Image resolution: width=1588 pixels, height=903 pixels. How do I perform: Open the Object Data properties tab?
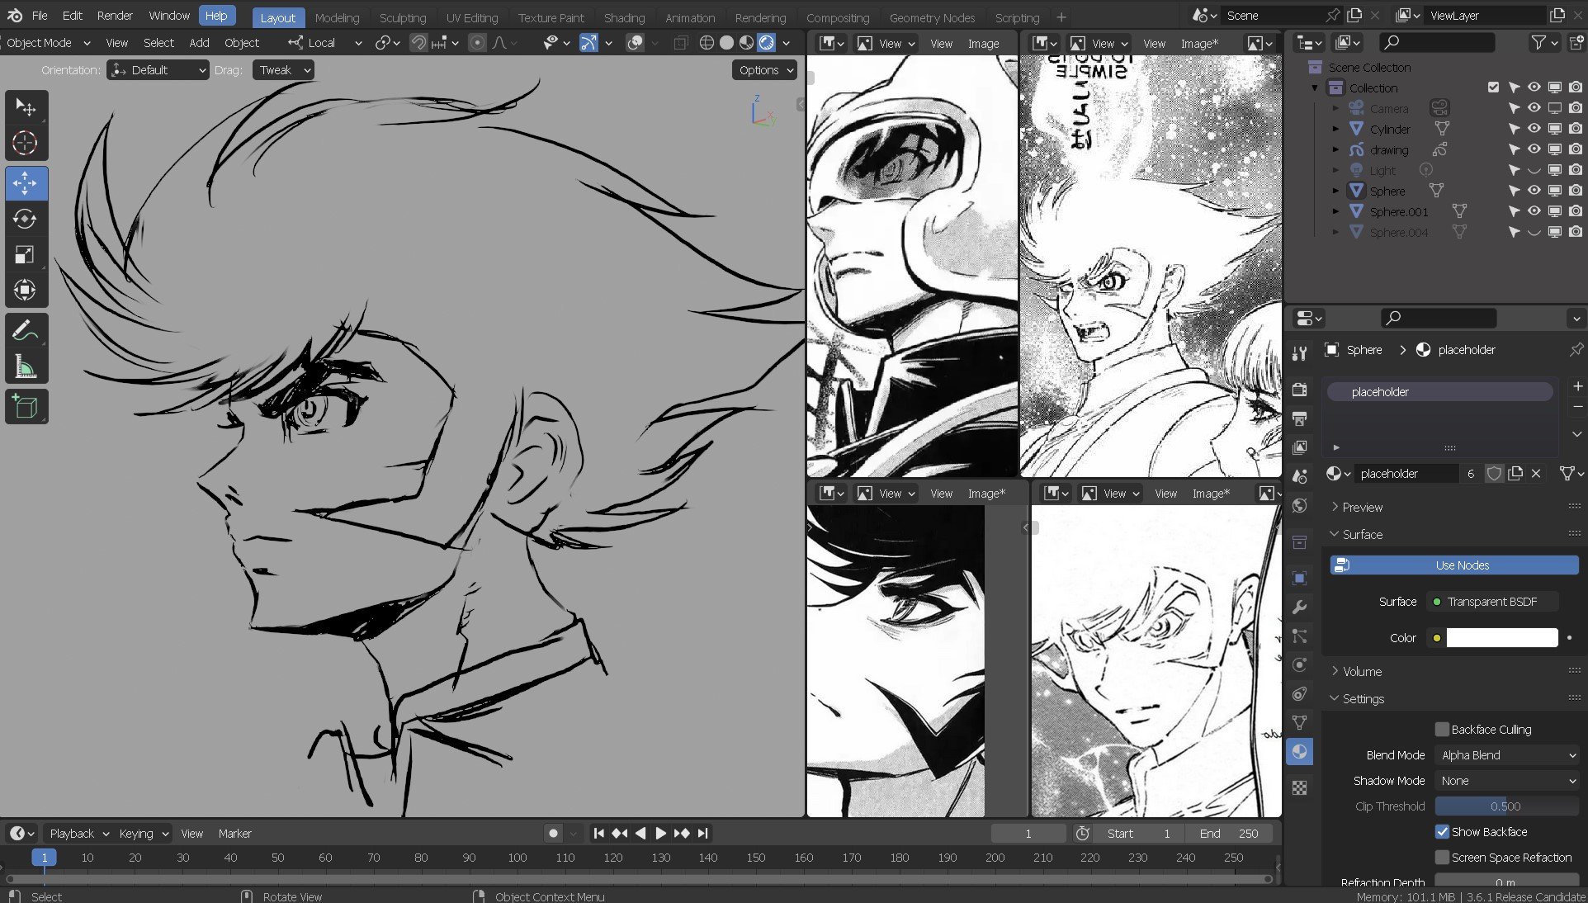coord(1300,722)
